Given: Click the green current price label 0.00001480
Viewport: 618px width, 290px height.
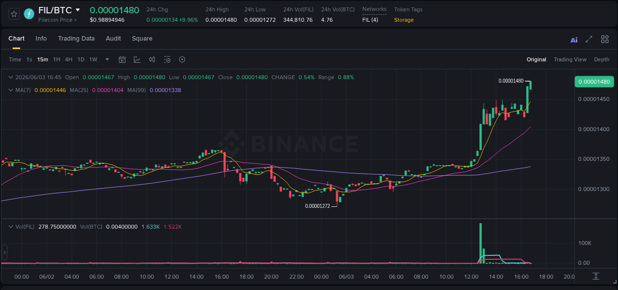Looking at the screenshot, I should coord(594,82).
